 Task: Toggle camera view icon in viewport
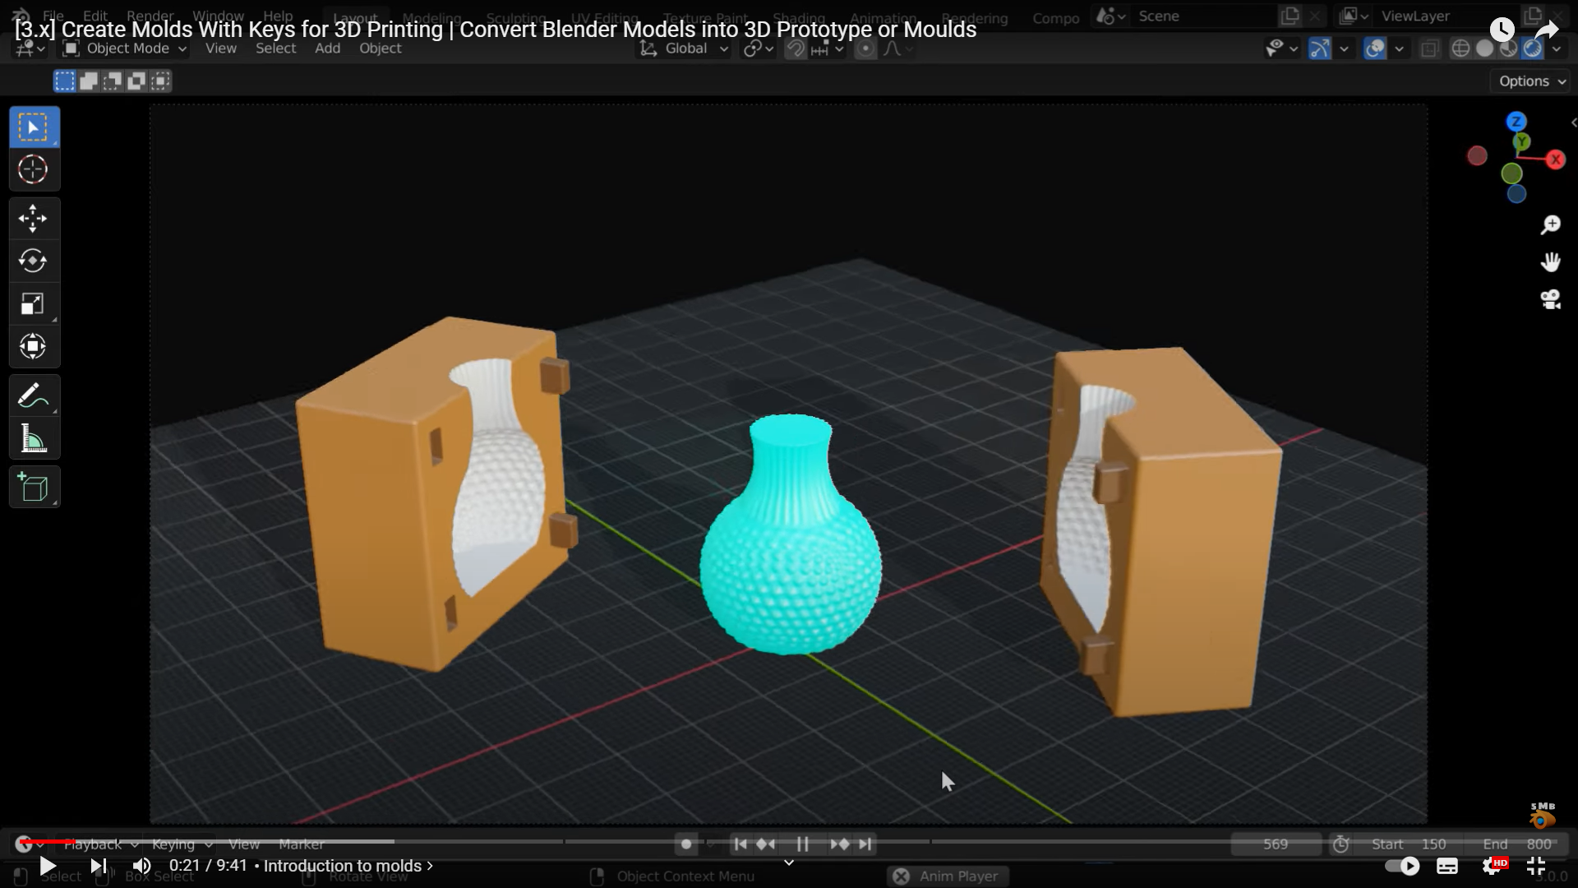[1550, 299]
